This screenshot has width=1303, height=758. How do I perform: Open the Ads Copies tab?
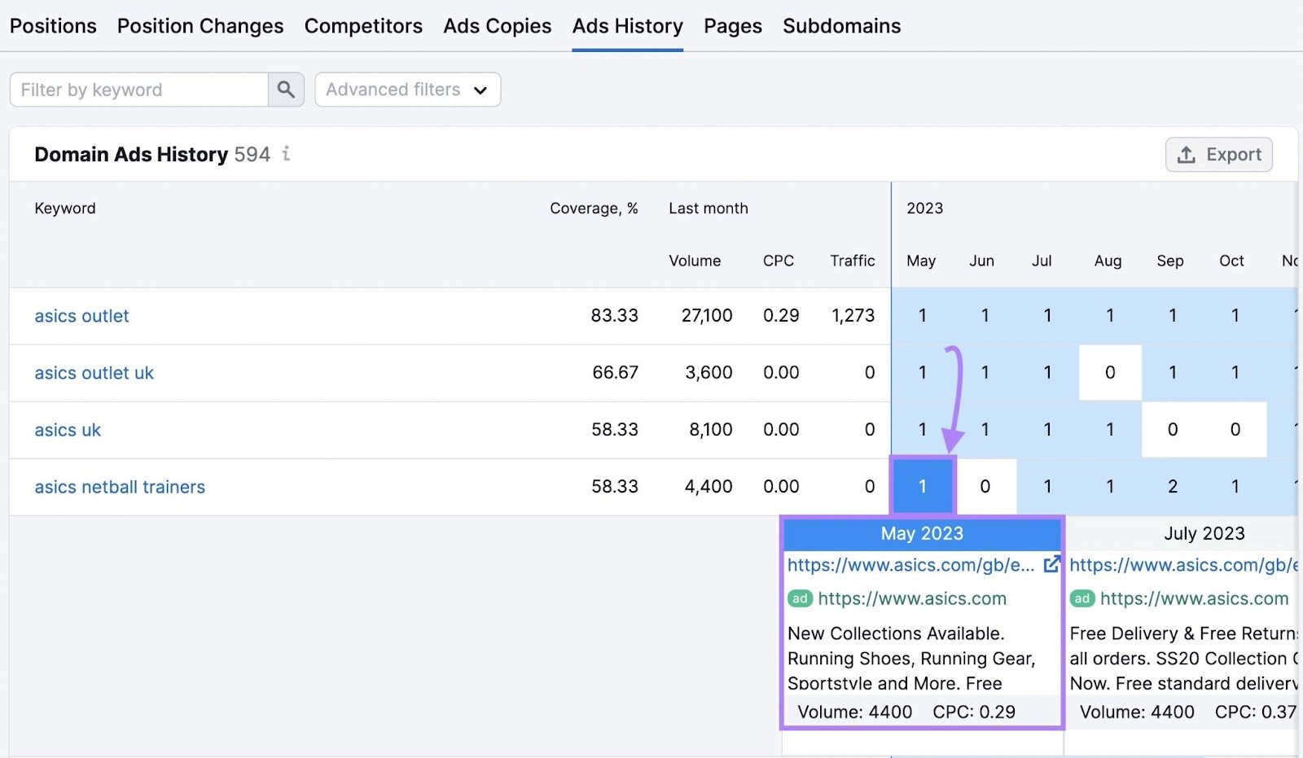point(497,25)
